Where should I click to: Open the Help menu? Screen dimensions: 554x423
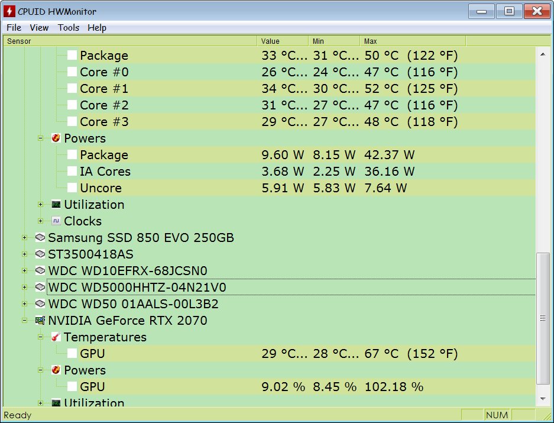tap(97, 28)
